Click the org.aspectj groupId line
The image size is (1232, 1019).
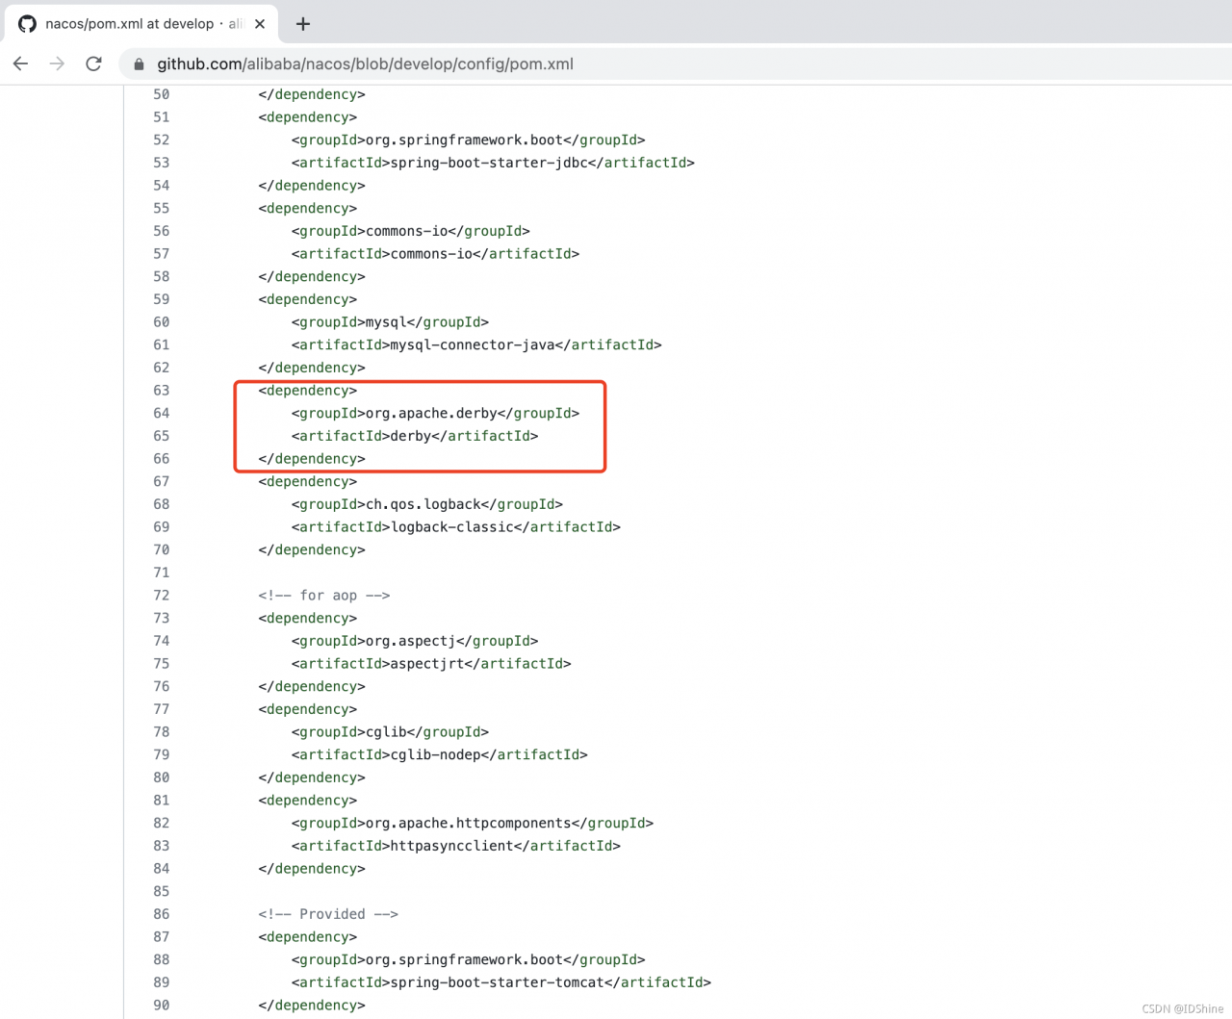[x=415, y=641]
